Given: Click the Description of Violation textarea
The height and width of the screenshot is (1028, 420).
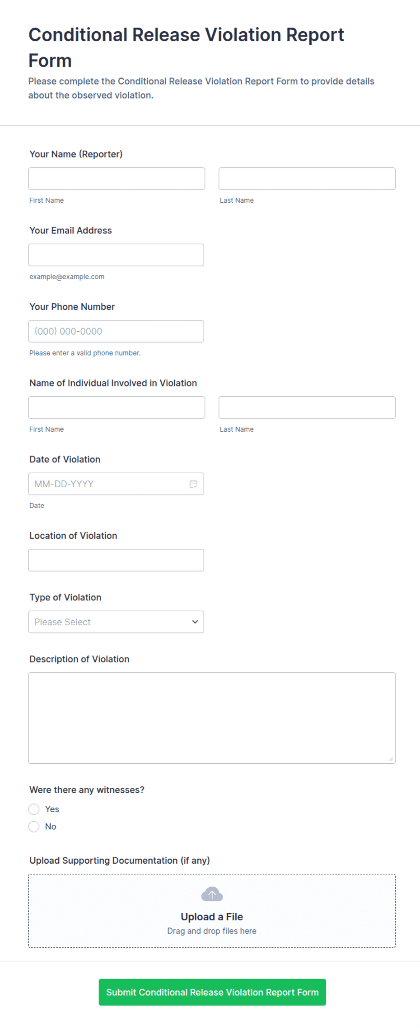Looking at the screenshot, I should tap(212, 718).
